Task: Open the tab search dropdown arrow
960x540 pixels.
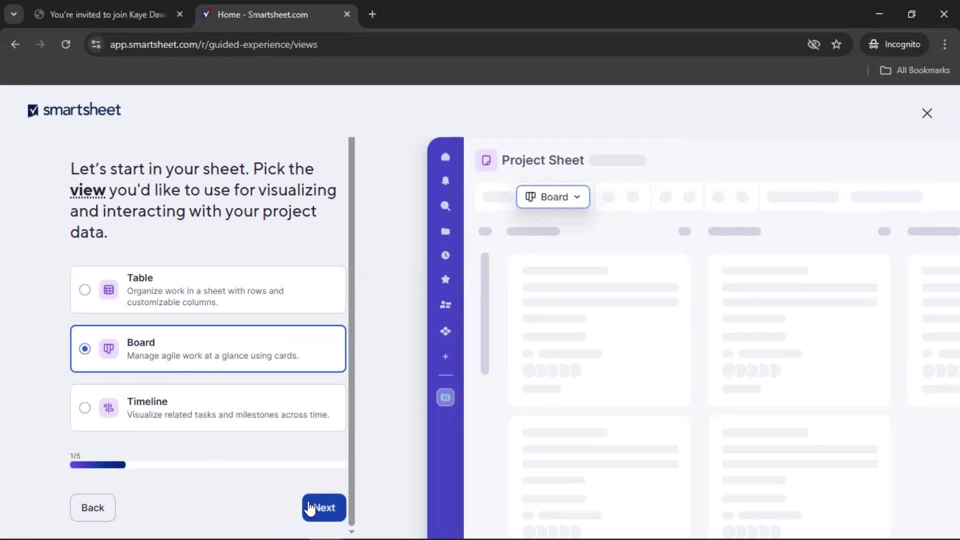Action: click(13, 14)
